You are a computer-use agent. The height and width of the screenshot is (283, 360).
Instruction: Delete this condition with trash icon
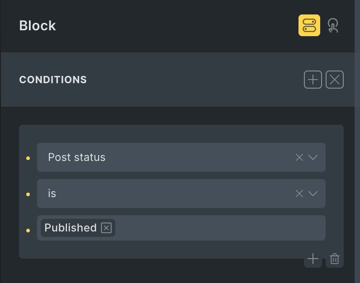tap(335, 259)
